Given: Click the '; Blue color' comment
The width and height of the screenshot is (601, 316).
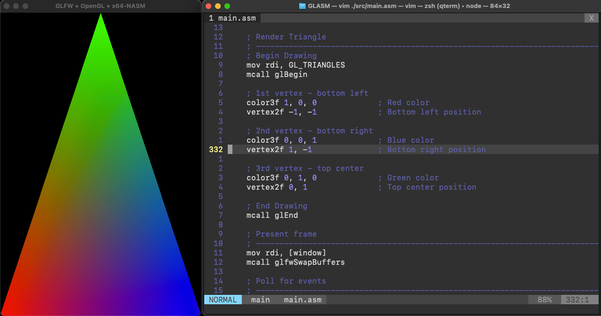Looking at the screenshot, I should (406, 140).
